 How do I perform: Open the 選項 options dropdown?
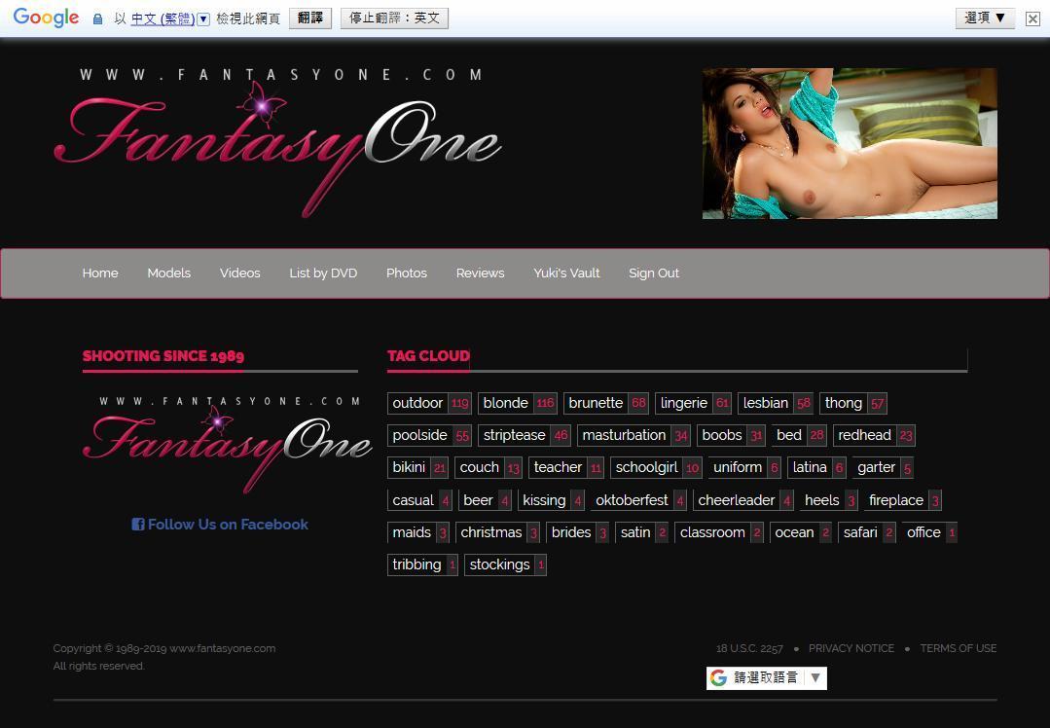click(985, 18)
